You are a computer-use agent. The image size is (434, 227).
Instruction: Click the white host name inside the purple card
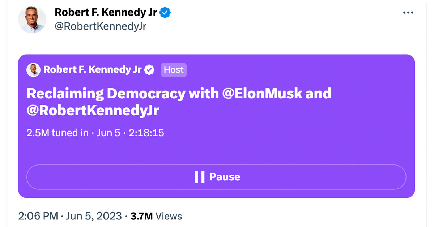click(92, 70)
